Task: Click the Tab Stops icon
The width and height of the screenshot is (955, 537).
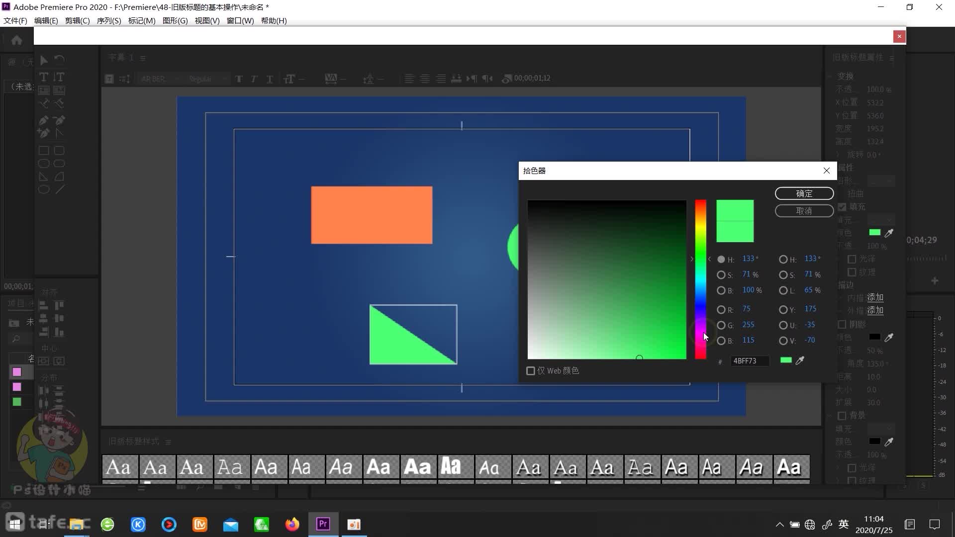Action: [456, 79]
